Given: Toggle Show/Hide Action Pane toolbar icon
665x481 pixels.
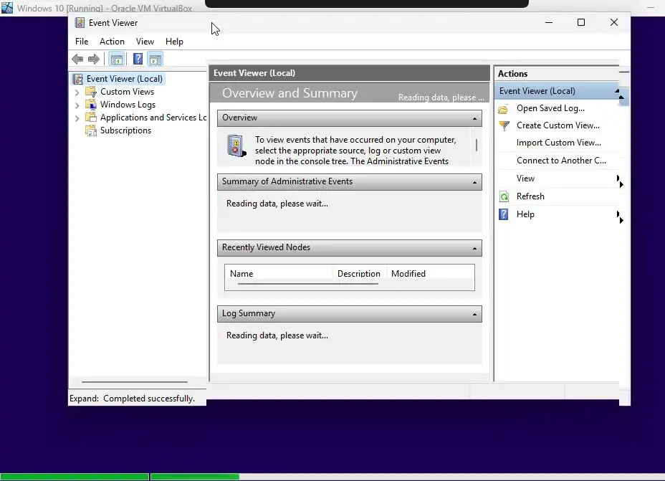Looking at the screenshot, I should coord(156,59).
